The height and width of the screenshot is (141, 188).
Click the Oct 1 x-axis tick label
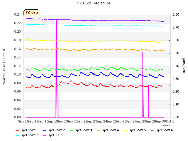(170, 121)
